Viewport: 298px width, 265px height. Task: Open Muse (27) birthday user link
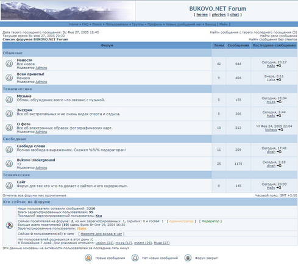click(161, 243)
